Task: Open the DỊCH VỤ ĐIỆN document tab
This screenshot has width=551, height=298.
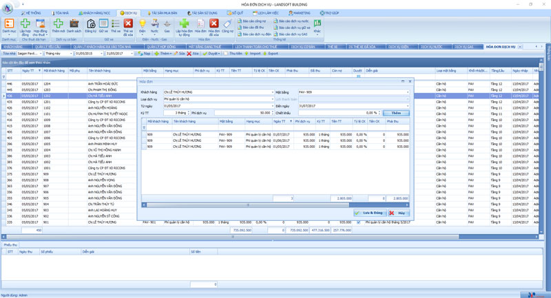Action: pos(399,47)
